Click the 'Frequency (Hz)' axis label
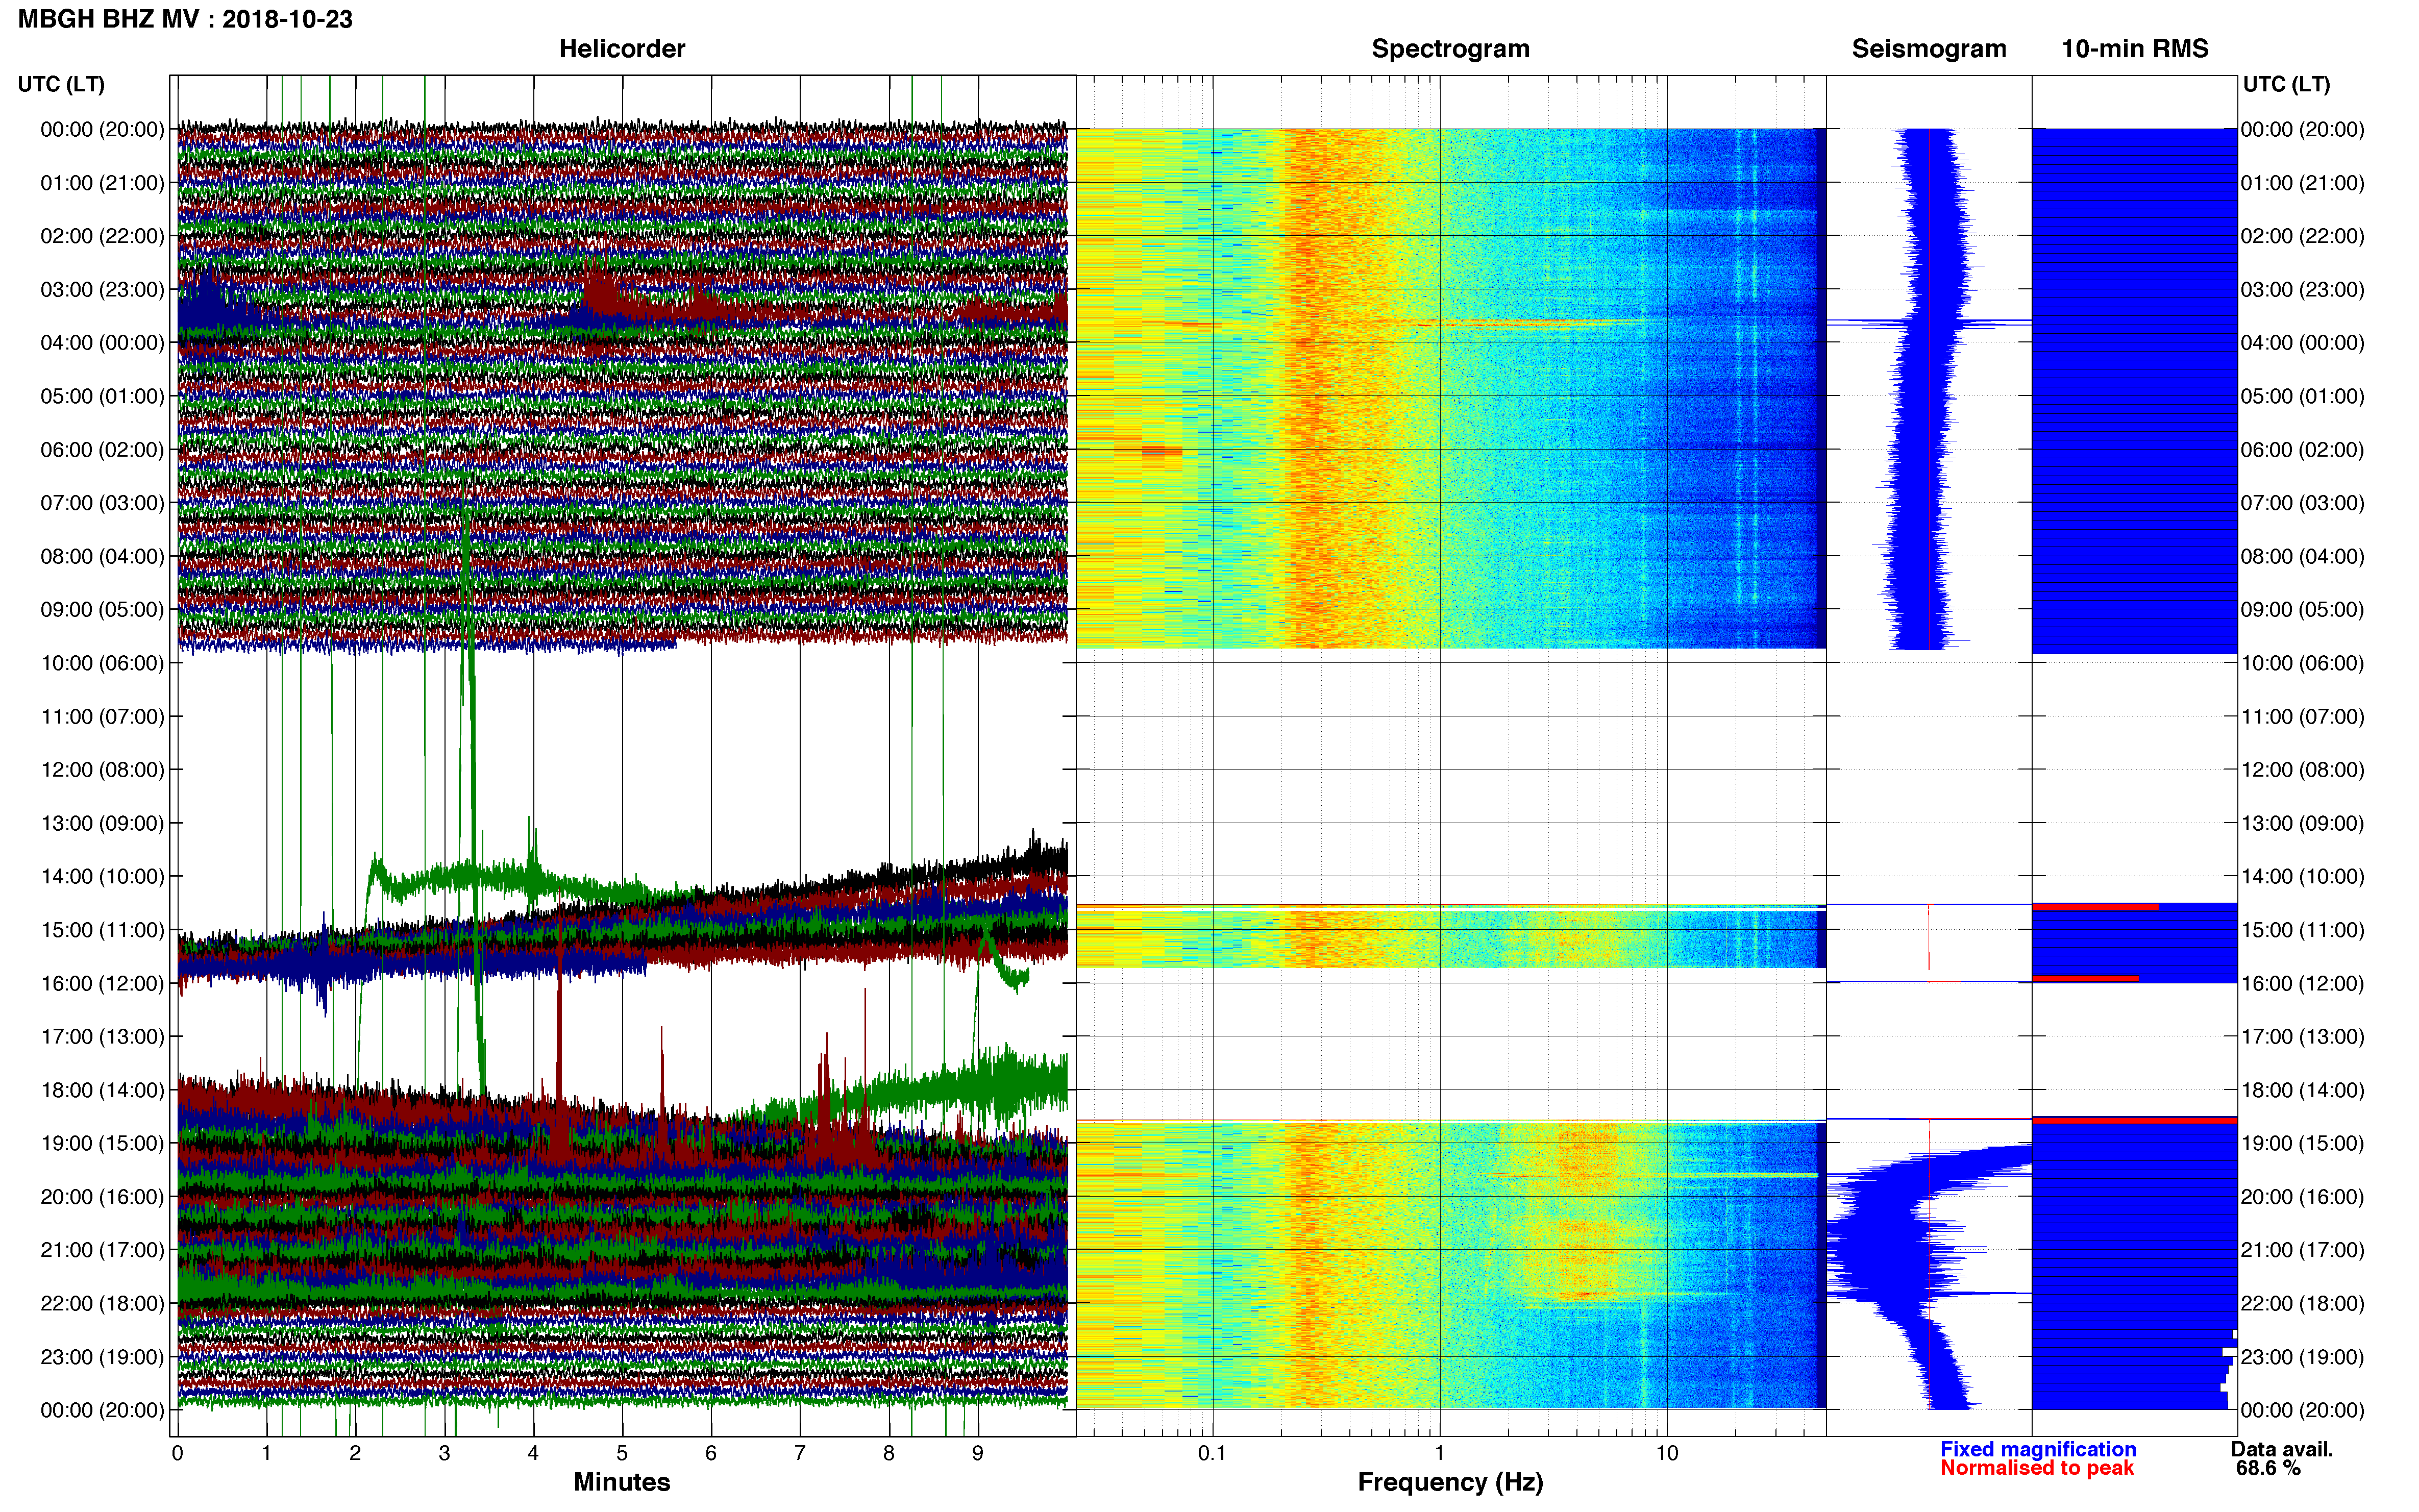The height and width of the screenshot is (1512, 2419). click(1450, 1482)
